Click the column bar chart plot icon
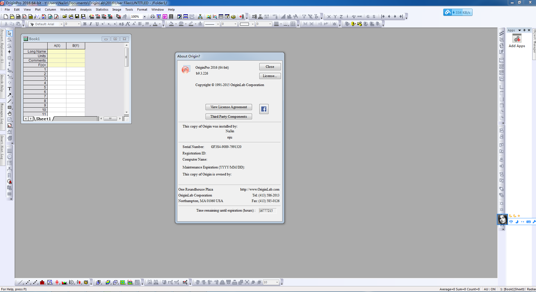The image size is (536, 292). [42, 282]
